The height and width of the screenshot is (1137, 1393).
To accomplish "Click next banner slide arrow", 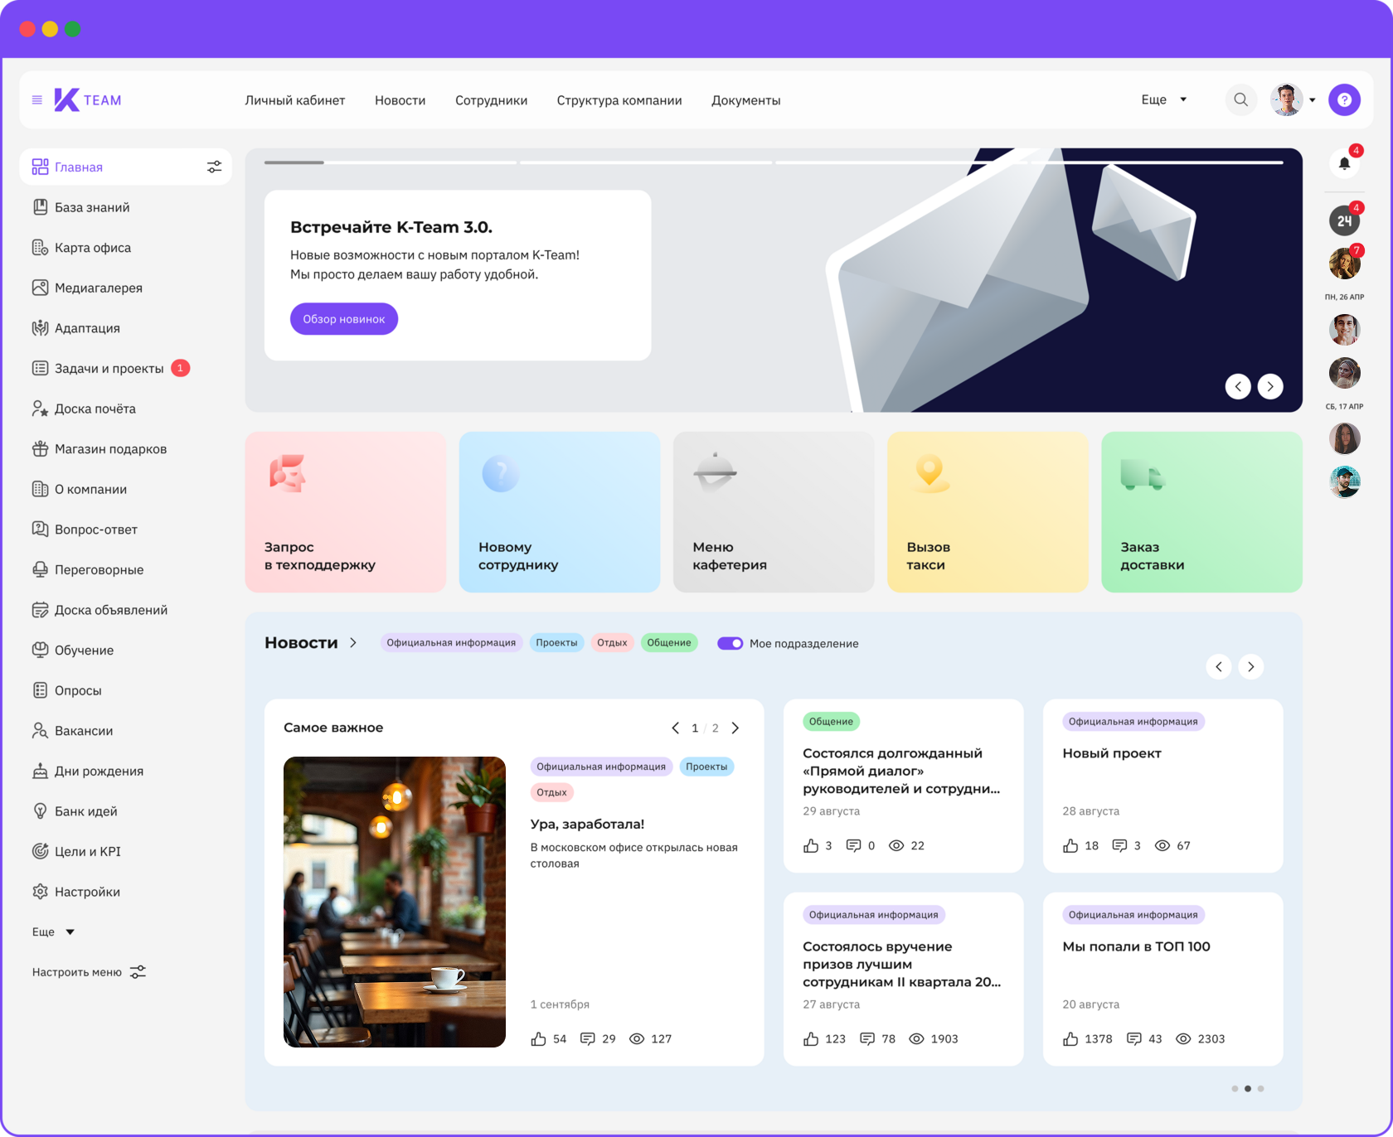I will click(1270, 386).
